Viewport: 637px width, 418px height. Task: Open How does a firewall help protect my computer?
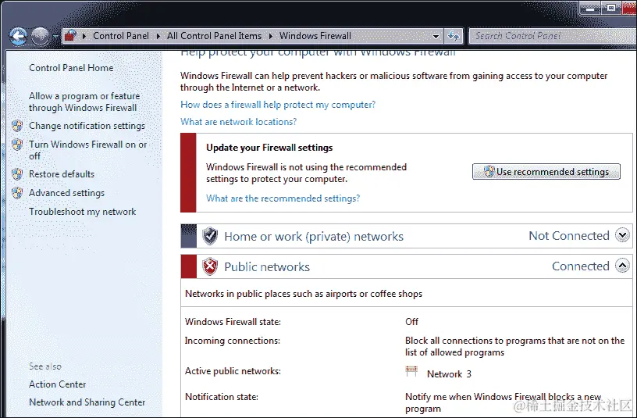278,105
